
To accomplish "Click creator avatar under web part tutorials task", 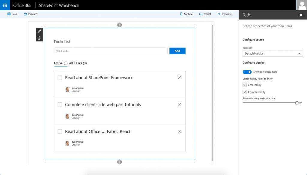I will click(67, 116).
